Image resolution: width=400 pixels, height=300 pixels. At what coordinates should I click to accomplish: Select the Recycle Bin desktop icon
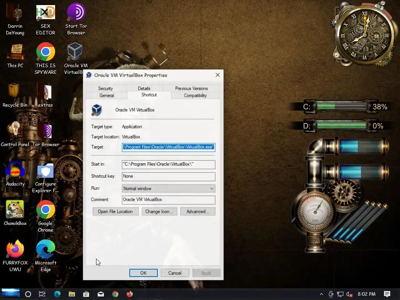tap(15, 95)
